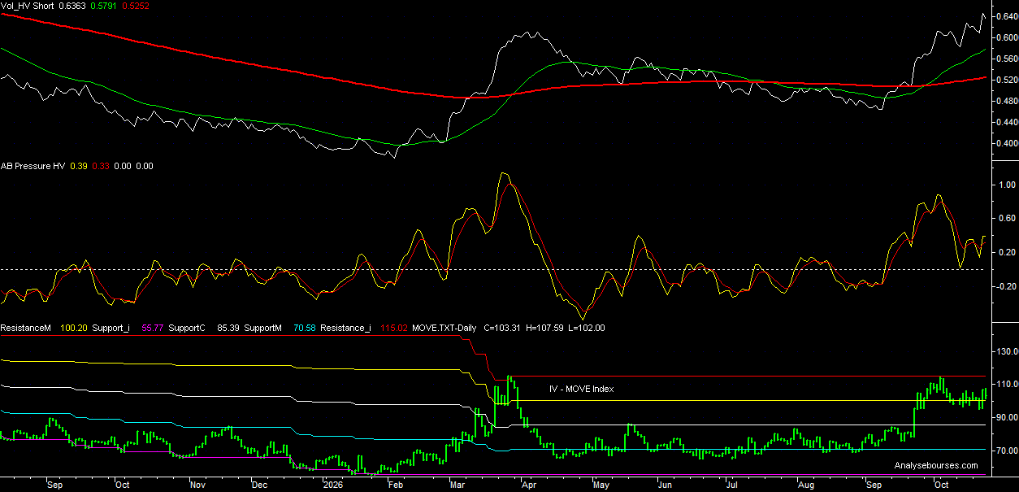Click the 1.00 axis label

tap(1008, 185)
